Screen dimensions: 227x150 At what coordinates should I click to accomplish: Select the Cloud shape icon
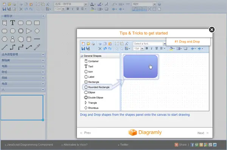click(x=21, y=39)
